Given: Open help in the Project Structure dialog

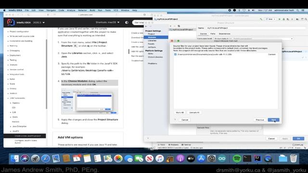Looking at the screenshot, I should coord(148,138).
